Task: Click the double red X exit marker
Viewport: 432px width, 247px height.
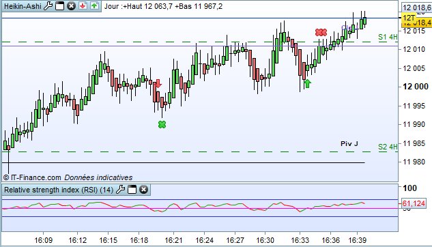Action: [321, 33]
